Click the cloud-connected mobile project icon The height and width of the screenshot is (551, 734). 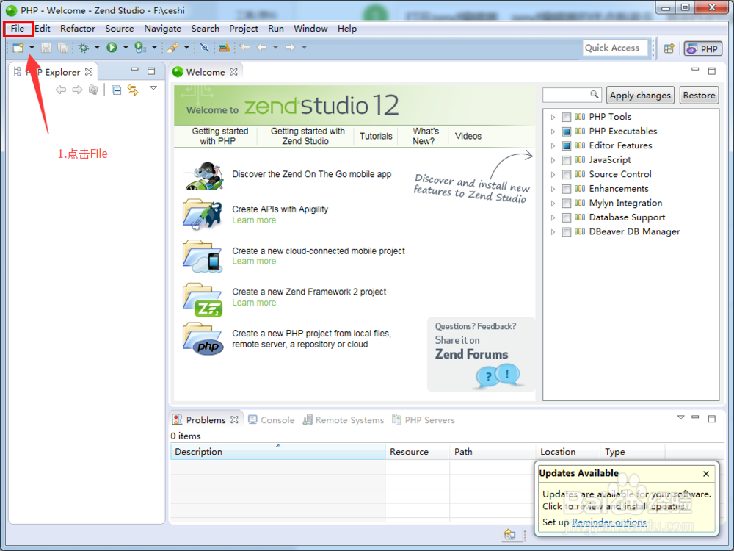point(203,256)
